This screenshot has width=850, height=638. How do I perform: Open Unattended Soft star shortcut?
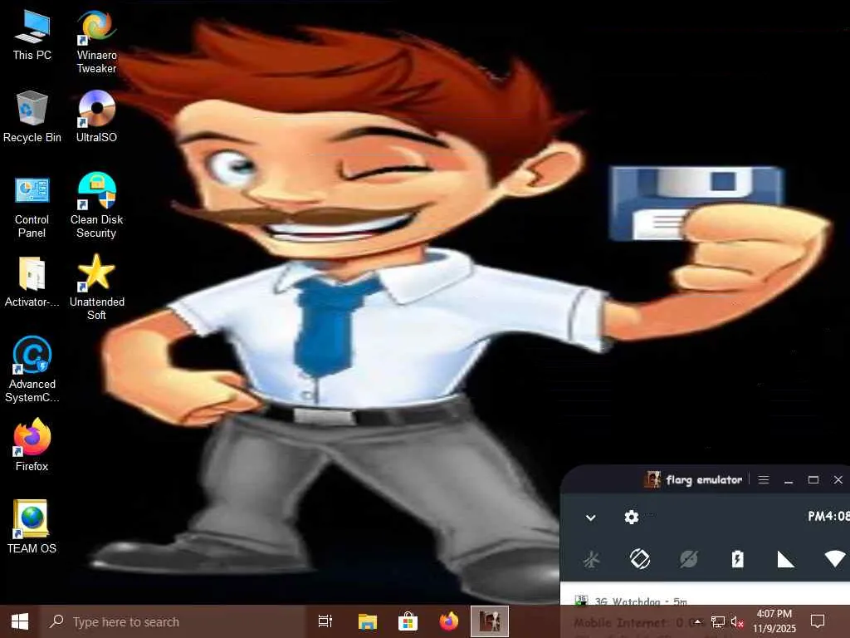96,287
